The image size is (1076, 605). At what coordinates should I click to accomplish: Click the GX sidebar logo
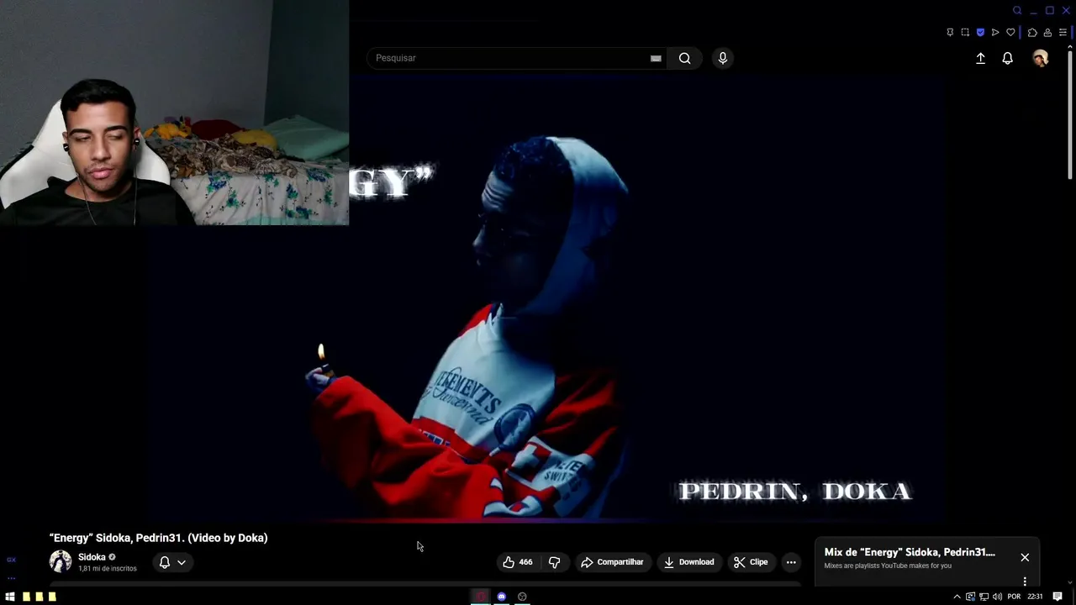click(x=11, y=560)
